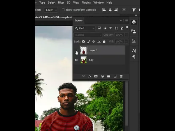Screen dimensions: 175x131
Task: Align horizontal centers of layers
Action: [110, 10]
